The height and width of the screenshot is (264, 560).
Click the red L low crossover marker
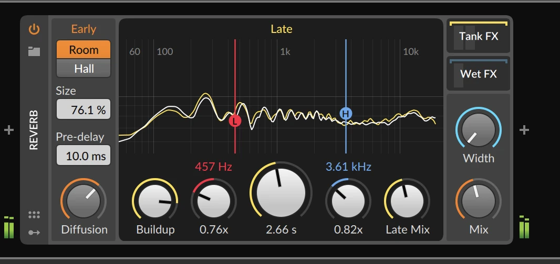pos(235,120)
